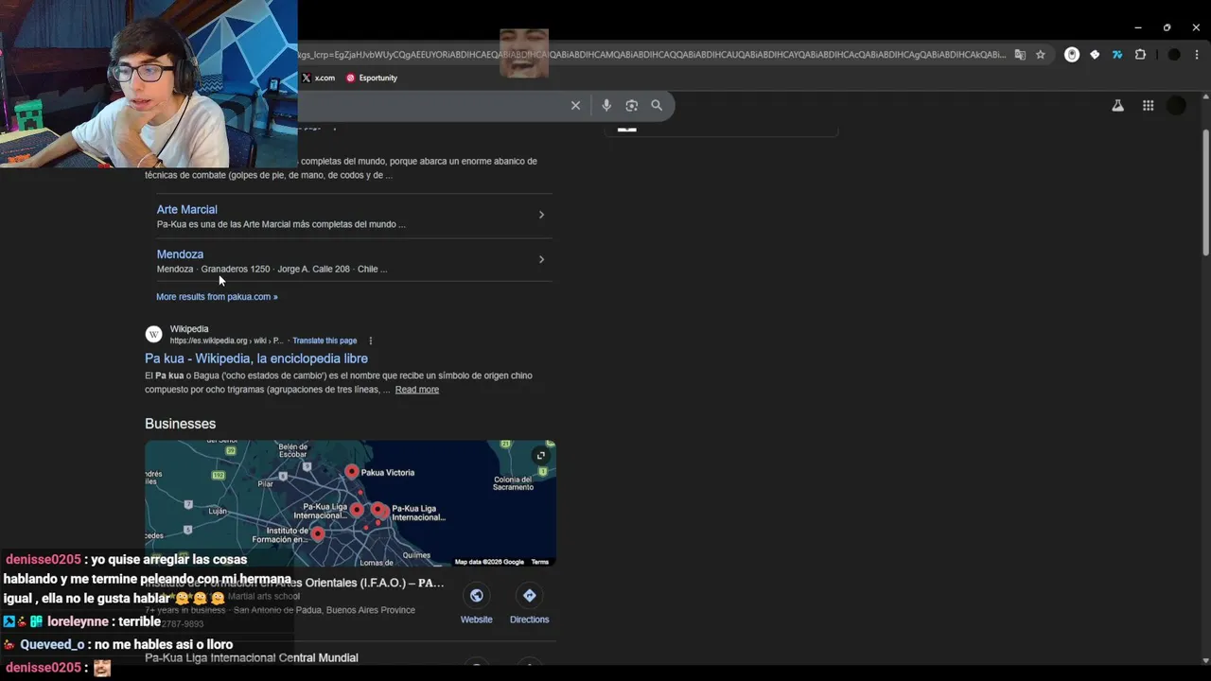Bookmark this page with the star
Image resolution: width=1211 pixels, height=681 pixels.
coord(1041,55)
